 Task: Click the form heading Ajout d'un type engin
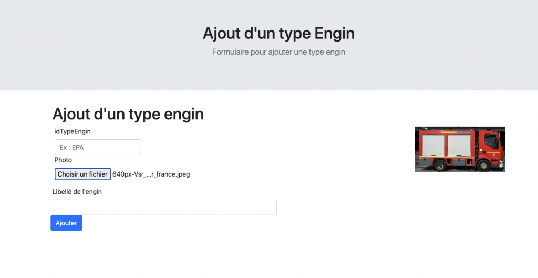(x=128, y=114)
